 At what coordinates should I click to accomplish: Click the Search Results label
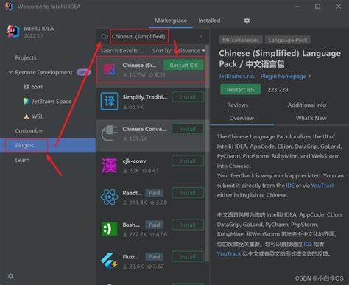point(121,51)
